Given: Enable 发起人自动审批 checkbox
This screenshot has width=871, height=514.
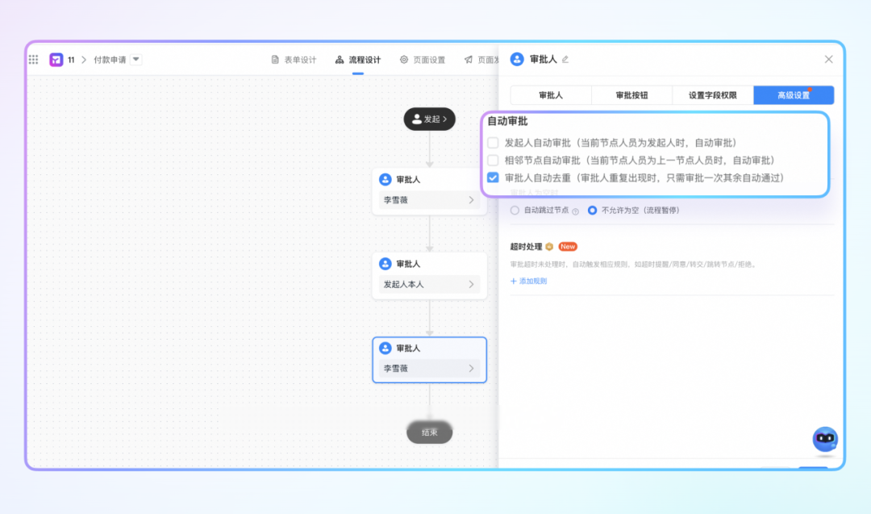Looking at the screenshot, I should click(493, 143).
